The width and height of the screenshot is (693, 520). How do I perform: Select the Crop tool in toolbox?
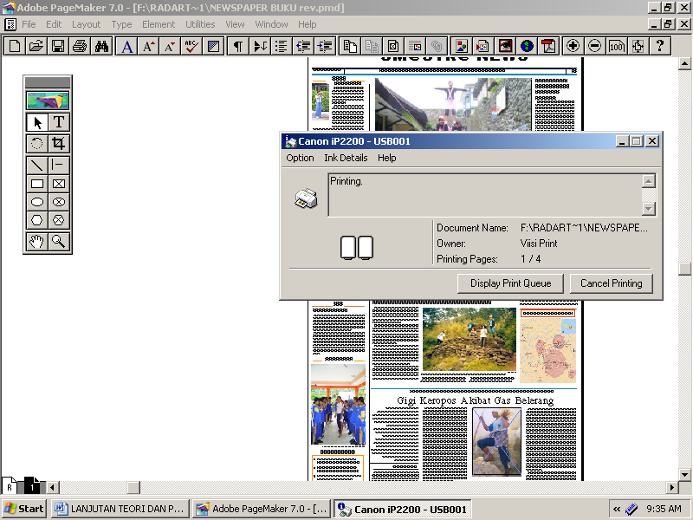tap(59, 143)
